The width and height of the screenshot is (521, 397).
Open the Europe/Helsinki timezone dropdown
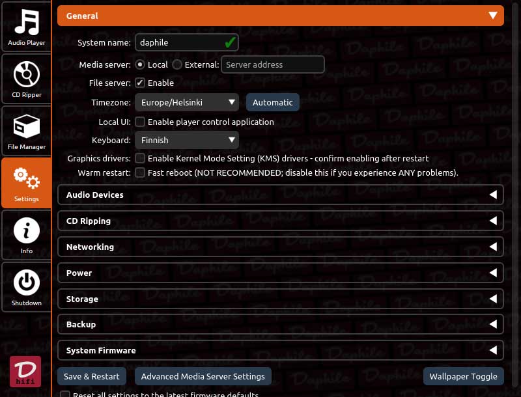187,102
